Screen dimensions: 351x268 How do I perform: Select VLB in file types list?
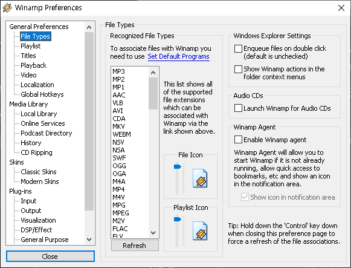118,103
